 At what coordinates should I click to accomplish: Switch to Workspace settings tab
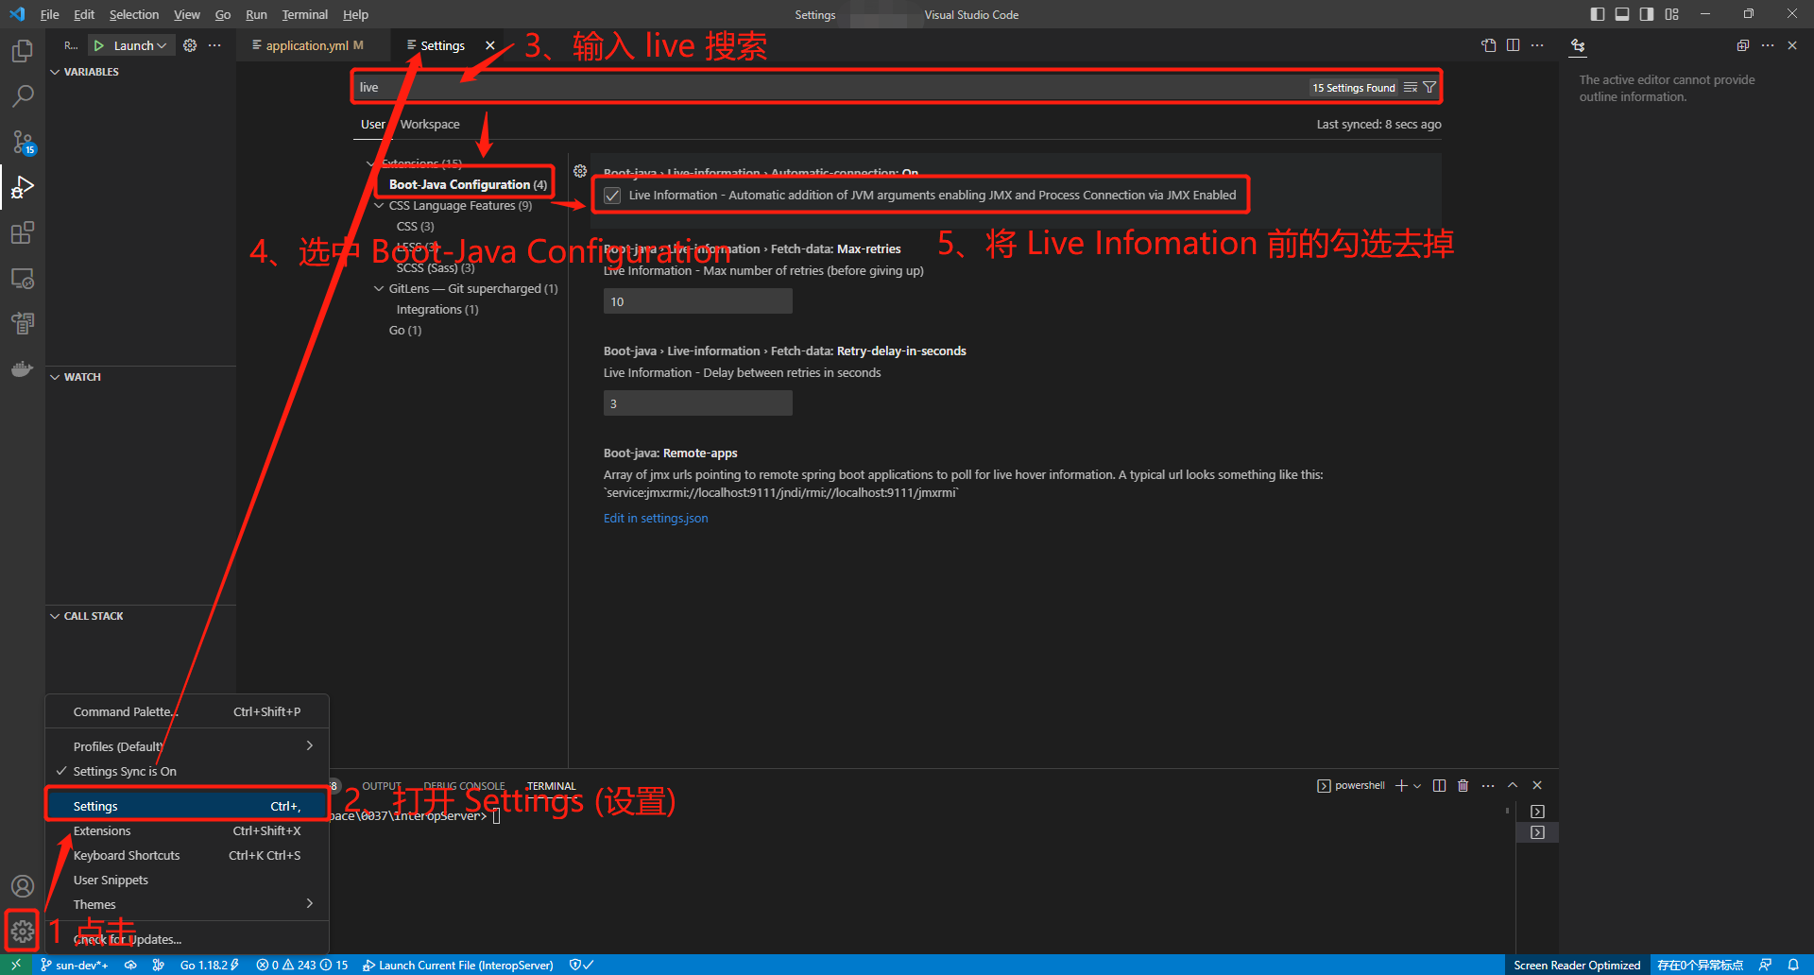coord(430,124)
